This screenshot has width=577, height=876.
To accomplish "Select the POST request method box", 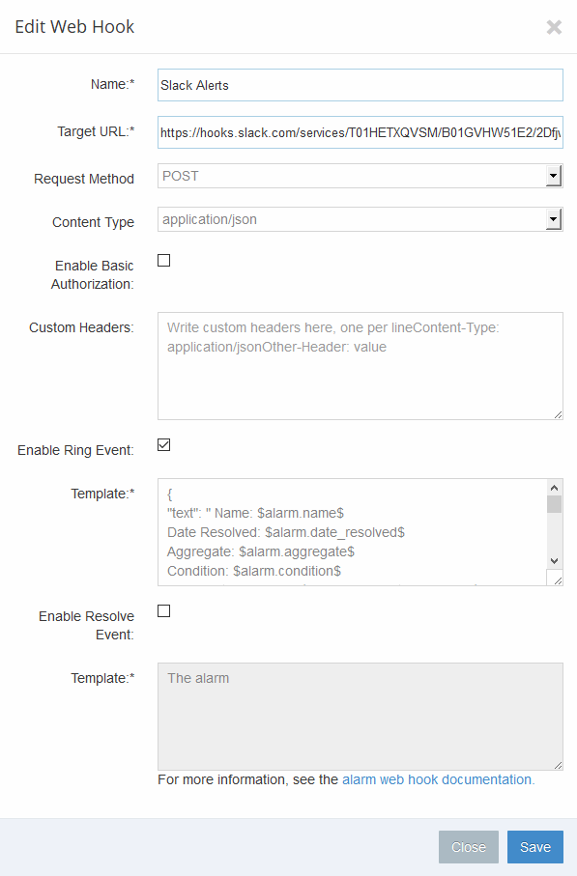I will tap(361, 176).
